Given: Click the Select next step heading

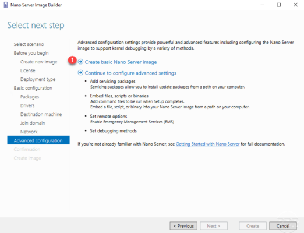Looking at the screenshot, I should (36, 25).
